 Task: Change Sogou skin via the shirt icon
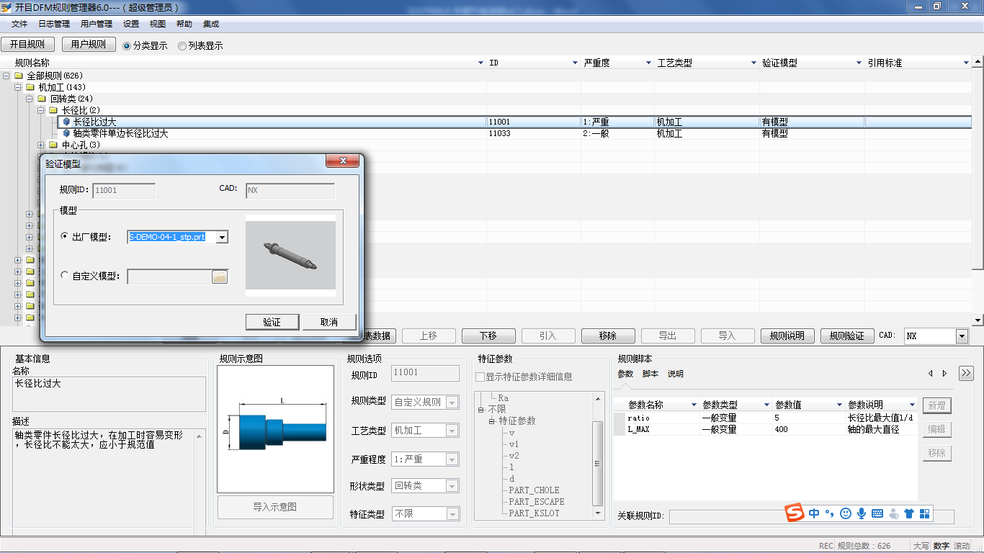pos(908,513)
